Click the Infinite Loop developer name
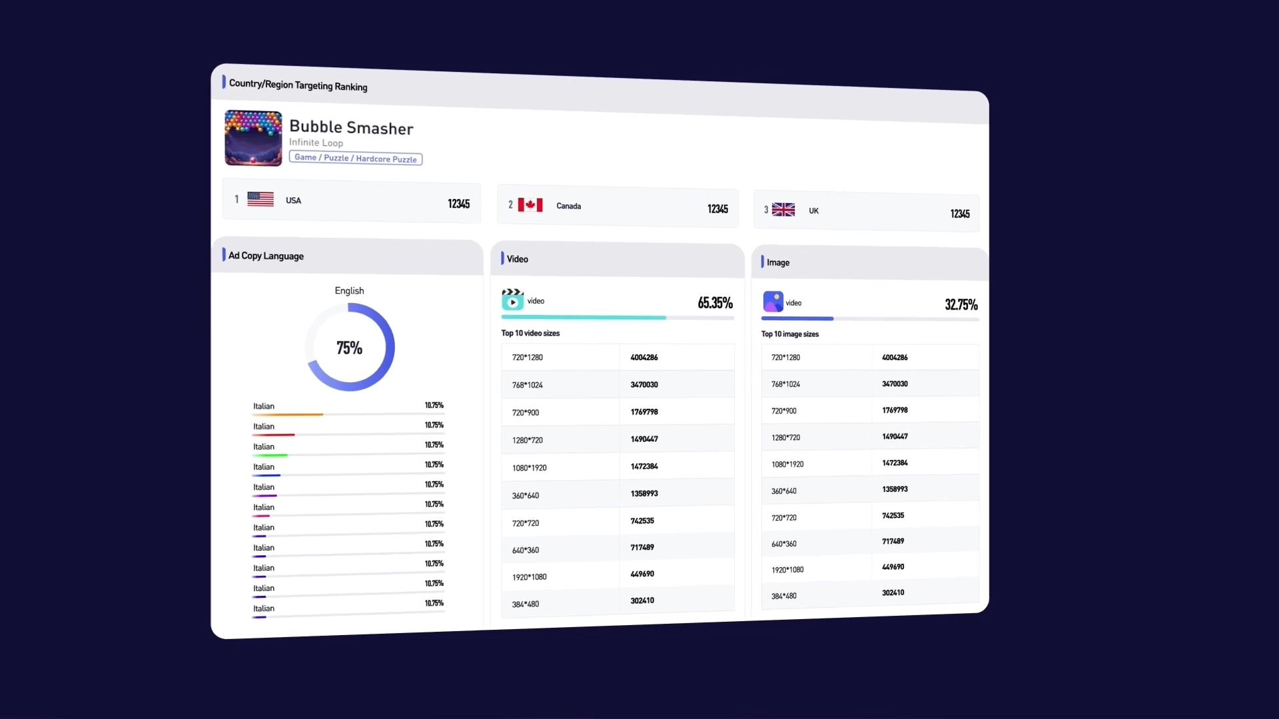 click(316, 142)
